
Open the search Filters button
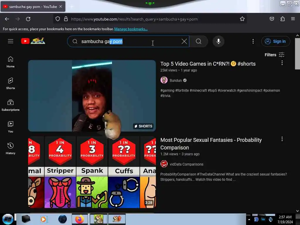tap(275, 55)
